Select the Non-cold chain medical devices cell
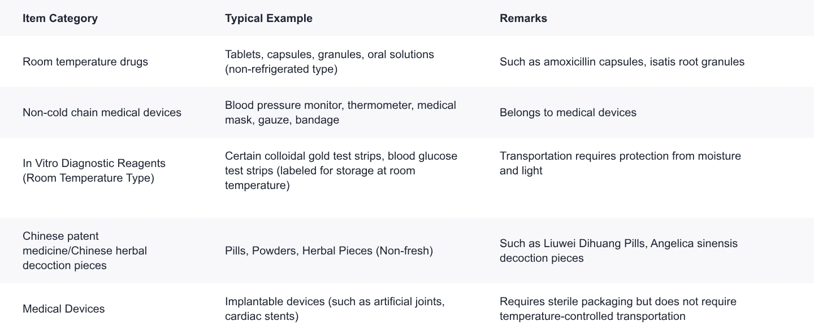This screenshot has width=814, height=334. click(x=102, y=112)
